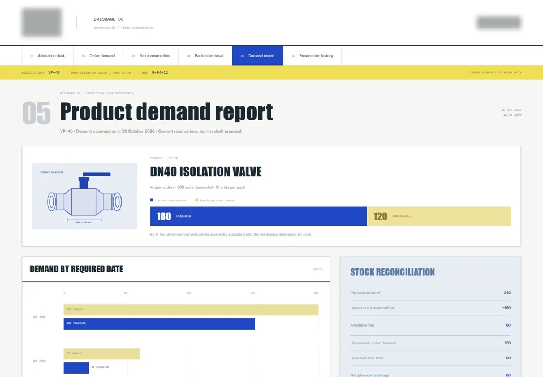Click the blurred logo in the header
This screenshot has height=377, width=543.
click(41, 23)
